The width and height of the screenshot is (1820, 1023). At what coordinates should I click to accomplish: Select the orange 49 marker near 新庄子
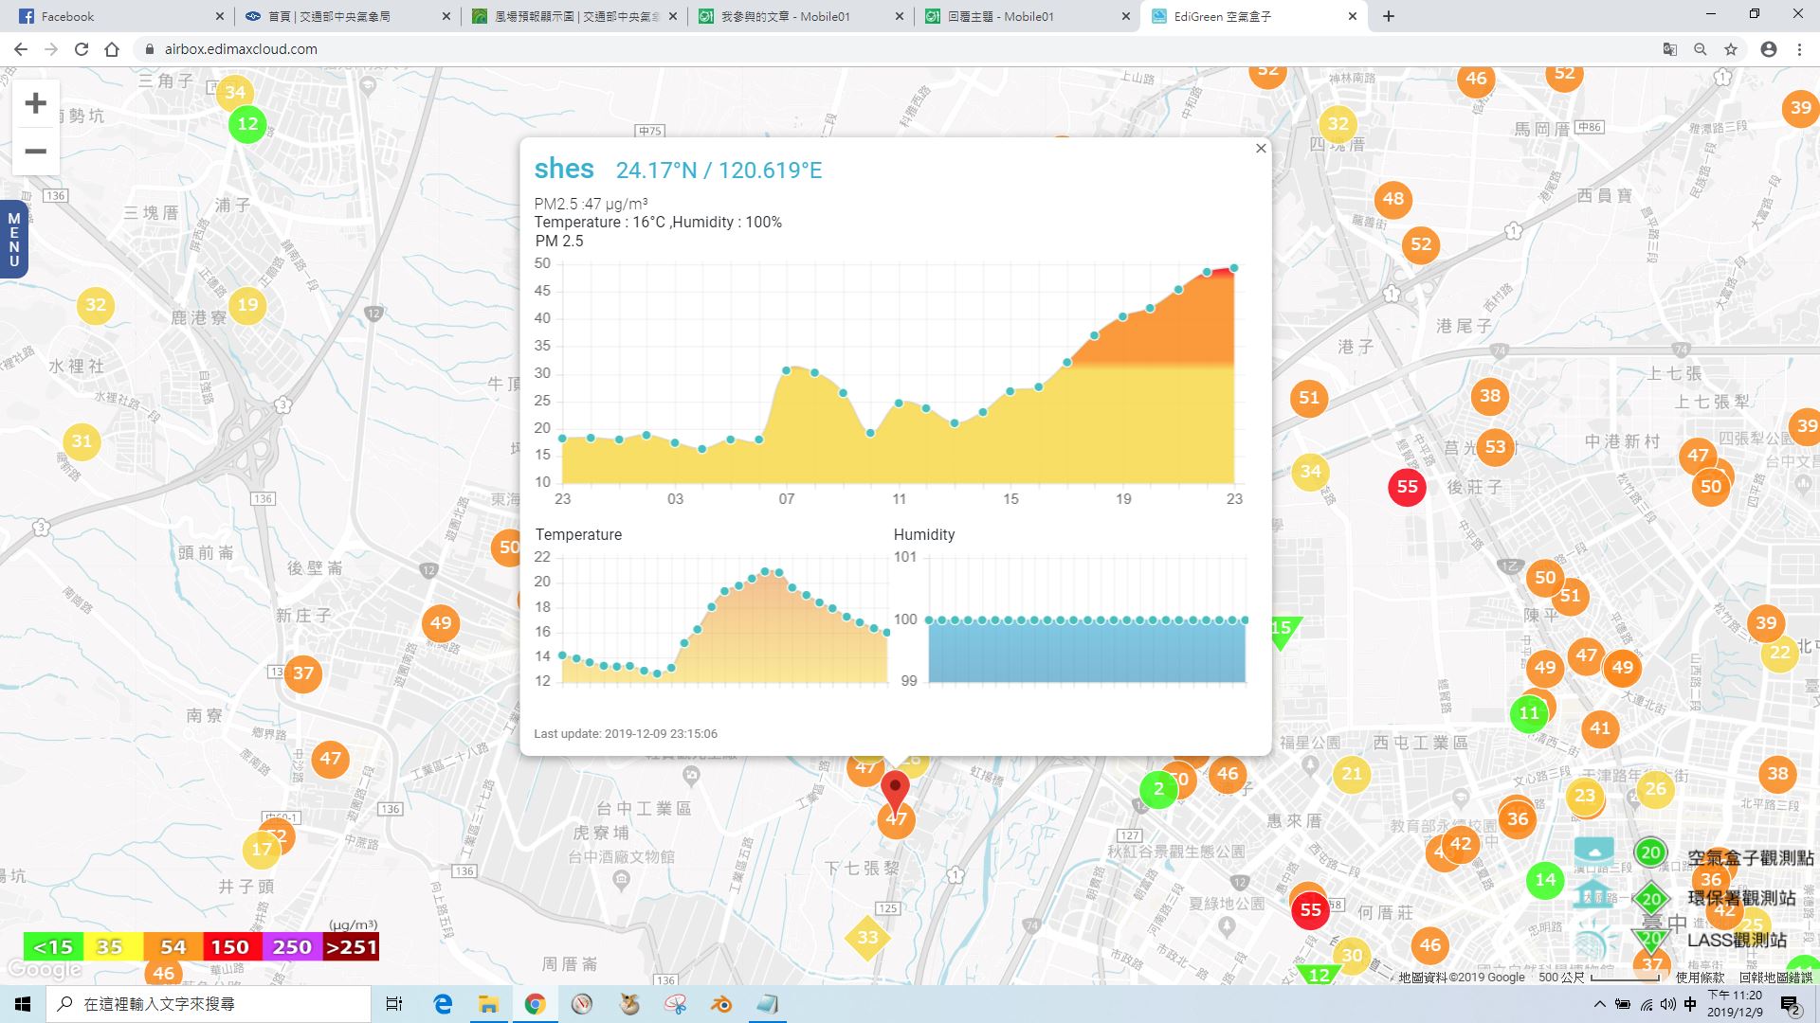tap(441, 623)
